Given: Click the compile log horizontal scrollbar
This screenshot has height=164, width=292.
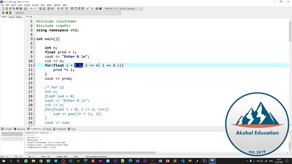Looking at the screenshot, I should [91, 153].
